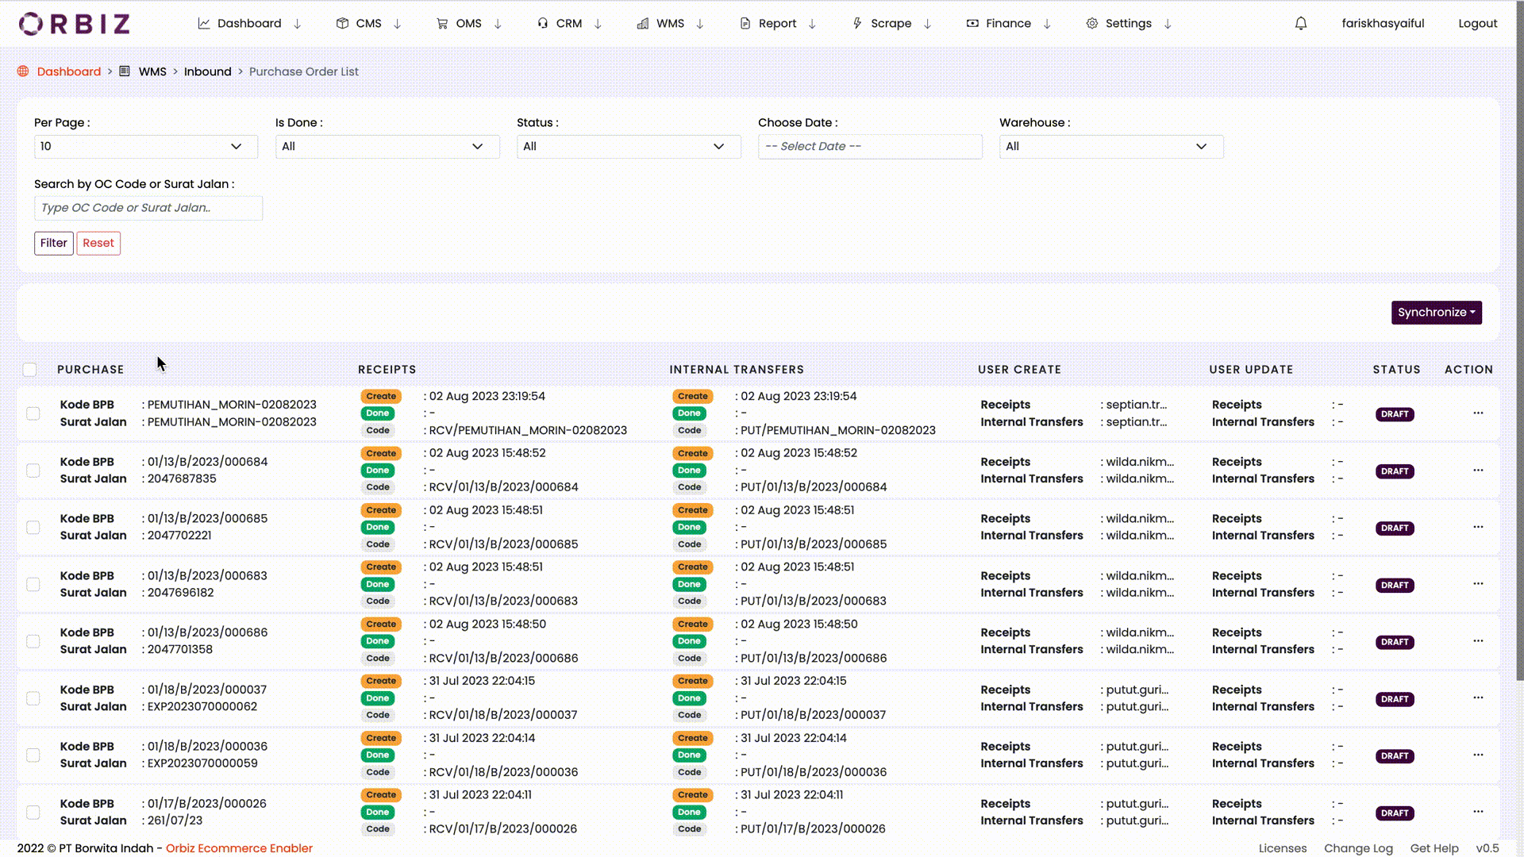Click Inbound in the breadcrumb
The image size is (1524, 857).
208,71
